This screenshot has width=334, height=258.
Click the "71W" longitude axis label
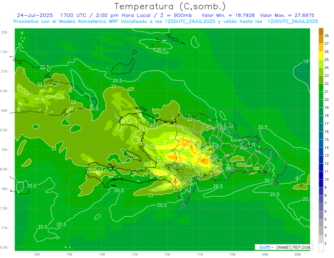[x=200, y=254]
